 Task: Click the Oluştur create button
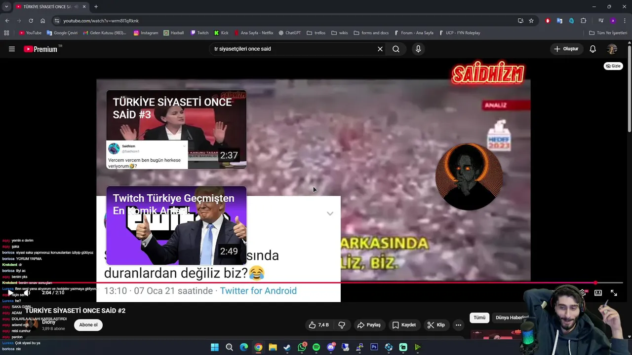(566, 49)
